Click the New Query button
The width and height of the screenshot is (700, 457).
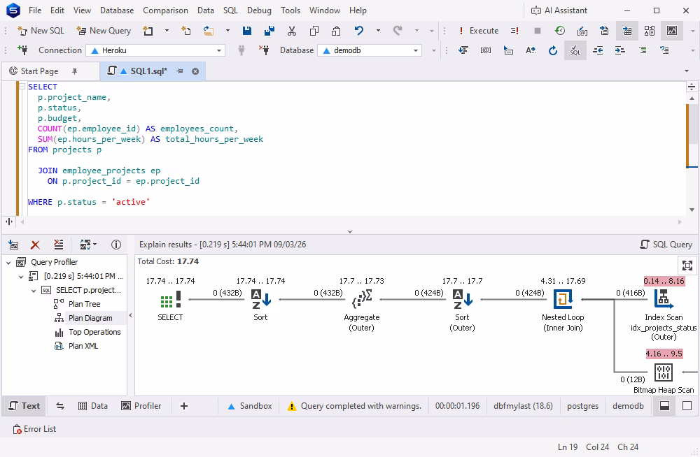coord(104,31)
